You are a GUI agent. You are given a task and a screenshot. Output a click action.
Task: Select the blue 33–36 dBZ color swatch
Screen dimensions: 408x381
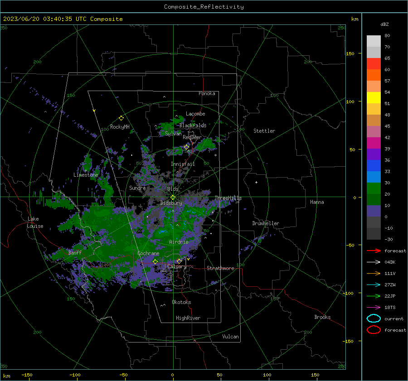(x=374, y=166)
